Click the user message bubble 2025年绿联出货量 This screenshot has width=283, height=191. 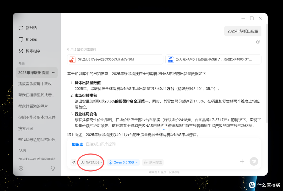coord(243,31)
